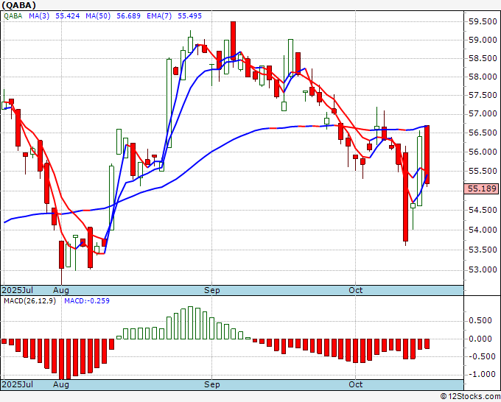Click the 54.000 price axis label
The image size is (501, 402).
click(x=483, y=230)
